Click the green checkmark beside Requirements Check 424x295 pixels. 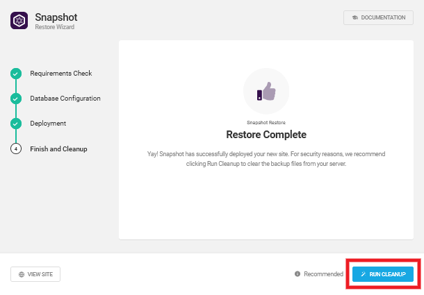[x=16, y=74]
